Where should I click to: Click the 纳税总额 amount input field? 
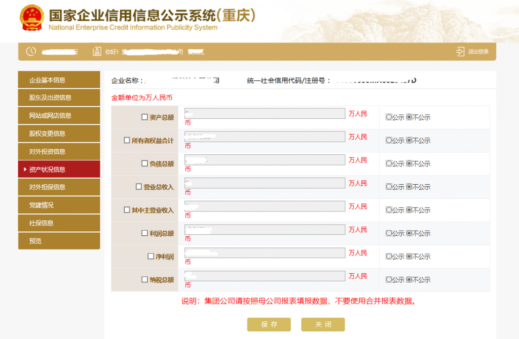pos(264,276)
